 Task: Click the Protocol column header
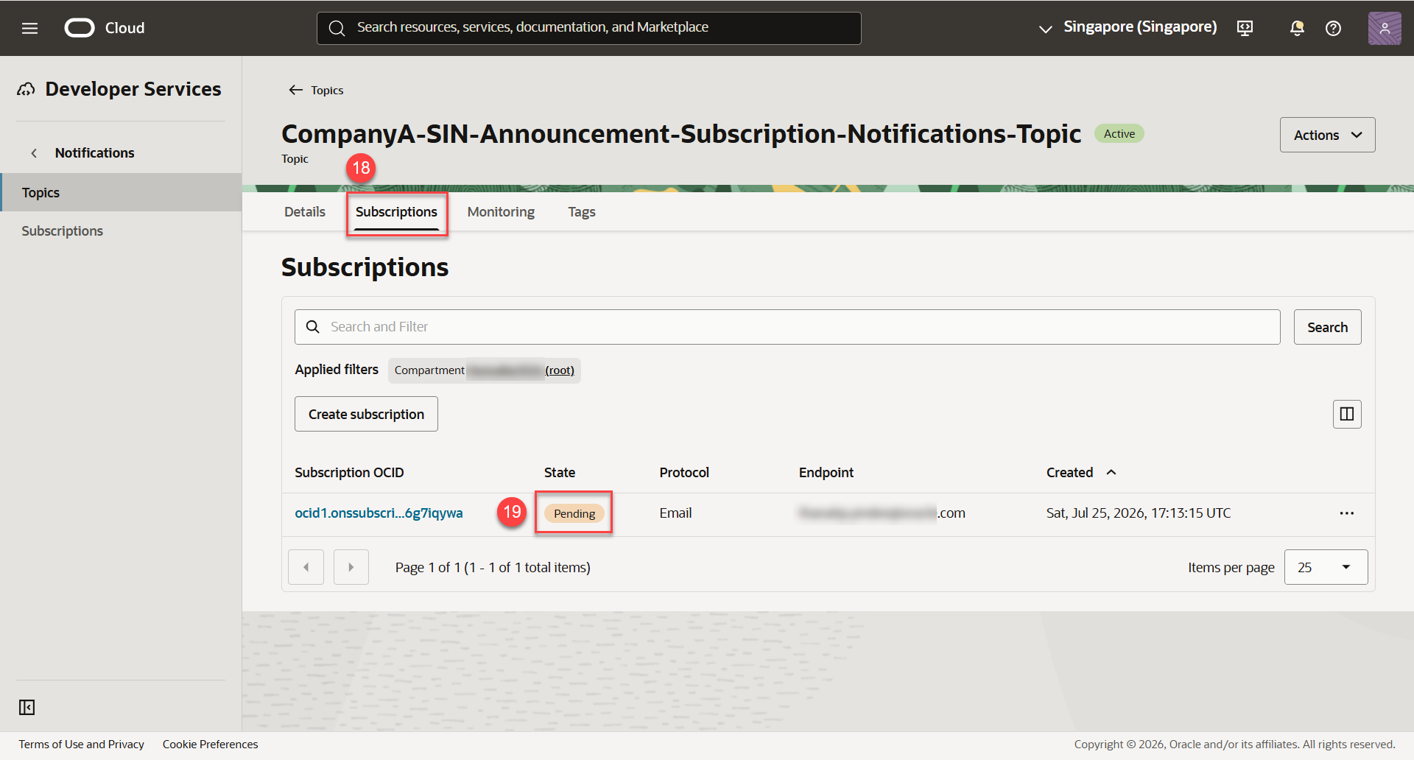(684, 473)
